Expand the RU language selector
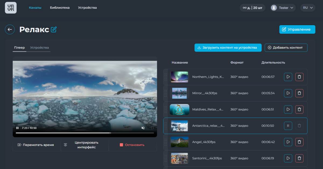Screen dimensions: 323x169 (308, 8)
